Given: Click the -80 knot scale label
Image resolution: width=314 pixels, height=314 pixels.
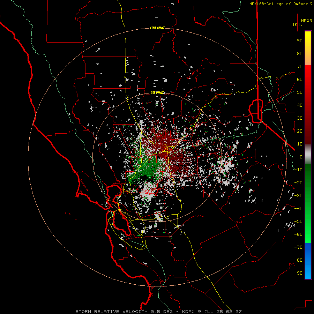Looking at the screenshot, I should pos(298,260).
